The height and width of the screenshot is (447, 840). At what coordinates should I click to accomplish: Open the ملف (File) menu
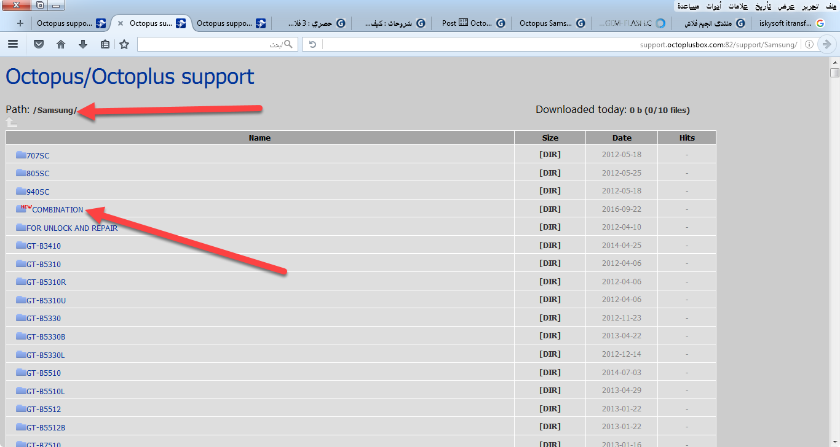tap(832, 6)
